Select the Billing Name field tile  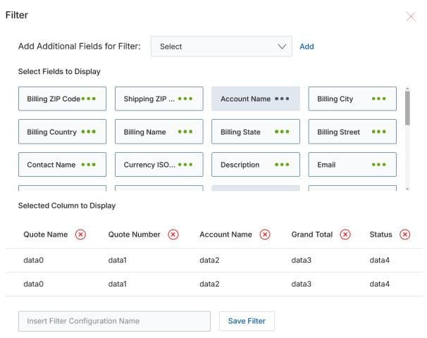pyautogui.click(x=159, y=132)
